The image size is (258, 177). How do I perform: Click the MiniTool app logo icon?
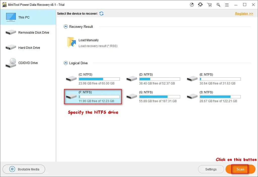click(x=4, y=5)
